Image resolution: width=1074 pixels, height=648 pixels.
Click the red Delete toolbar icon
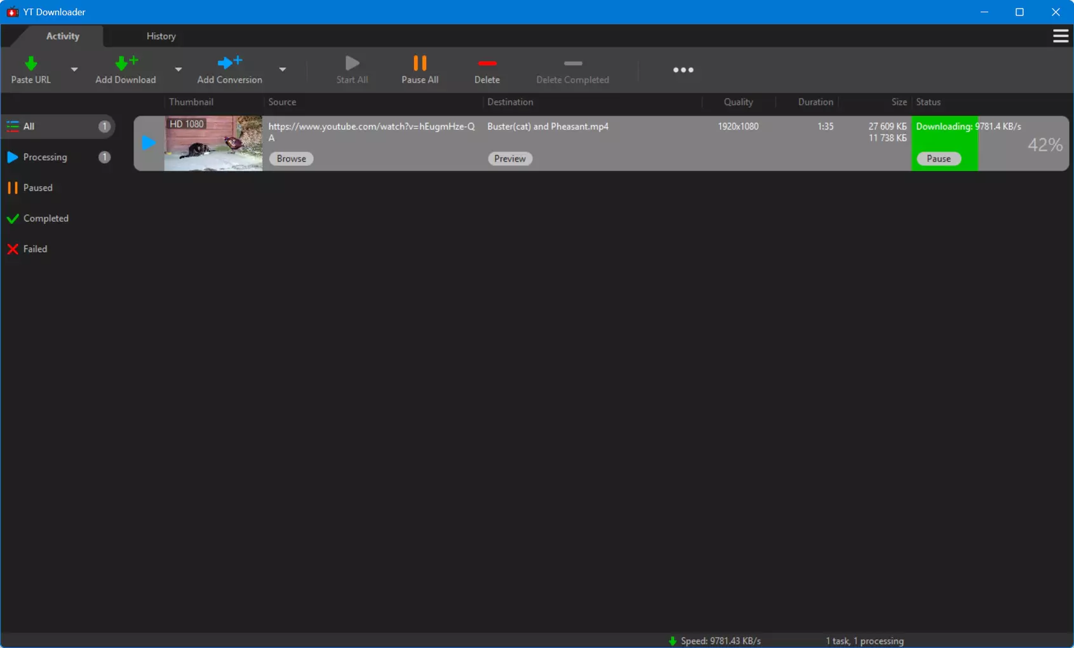click(x=487, y=63)
